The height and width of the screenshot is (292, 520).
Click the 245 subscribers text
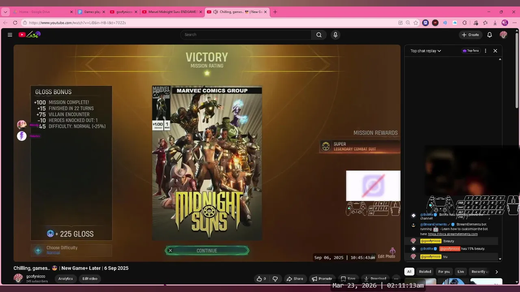[x=37, y=281]
